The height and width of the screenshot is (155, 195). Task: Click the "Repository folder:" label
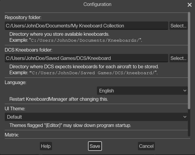pos(23,18)
